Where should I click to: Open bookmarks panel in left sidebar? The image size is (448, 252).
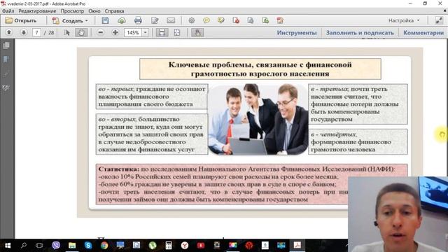(x=6, y=59)
